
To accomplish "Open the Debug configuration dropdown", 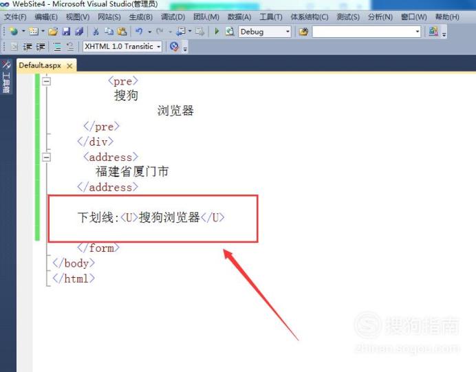I will click(265, 32).
